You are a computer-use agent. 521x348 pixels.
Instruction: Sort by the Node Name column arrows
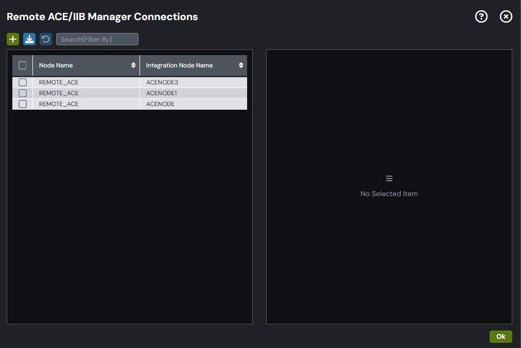point(133,65)
